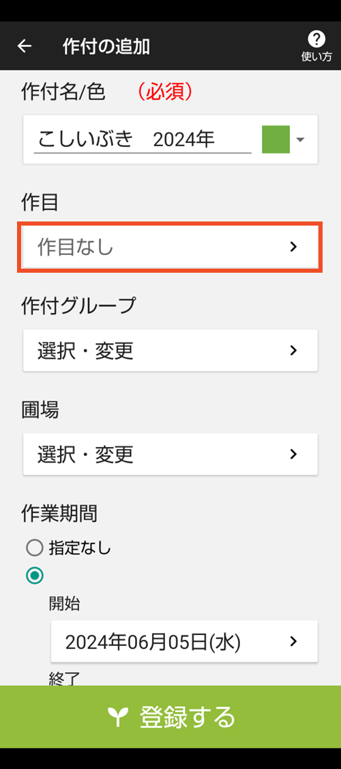
Task: Select the 指定なし radio button
Action: coord(35,548)
